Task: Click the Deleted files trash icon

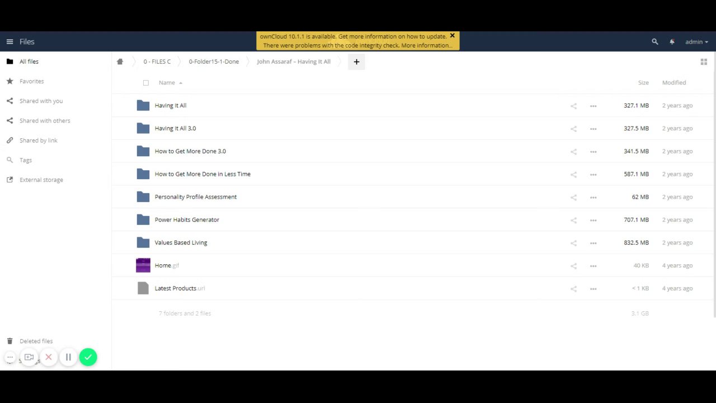Action: 10,341
